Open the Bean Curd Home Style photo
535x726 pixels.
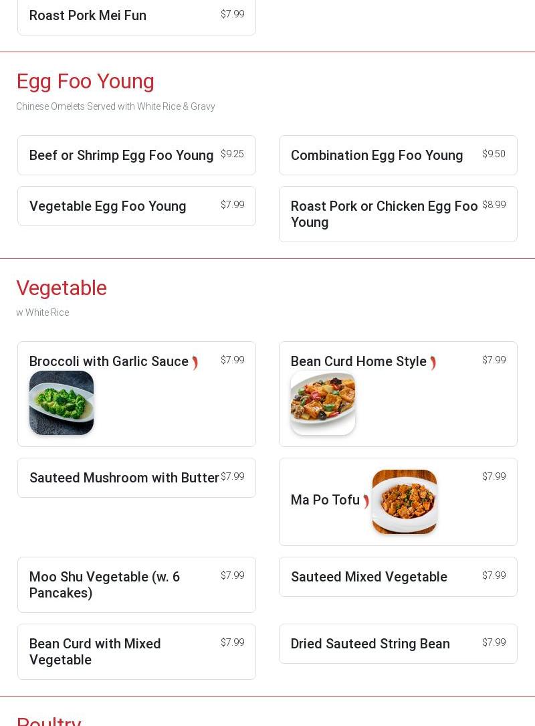(x=323, y=403)
